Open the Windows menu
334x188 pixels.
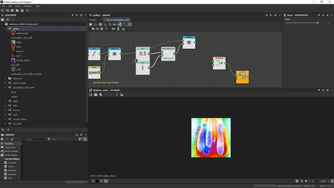[x=28, y=6]
